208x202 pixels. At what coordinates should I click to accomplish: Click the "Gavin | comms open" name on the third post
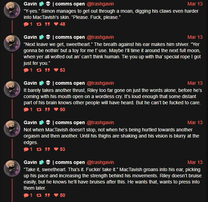[54, 83]
